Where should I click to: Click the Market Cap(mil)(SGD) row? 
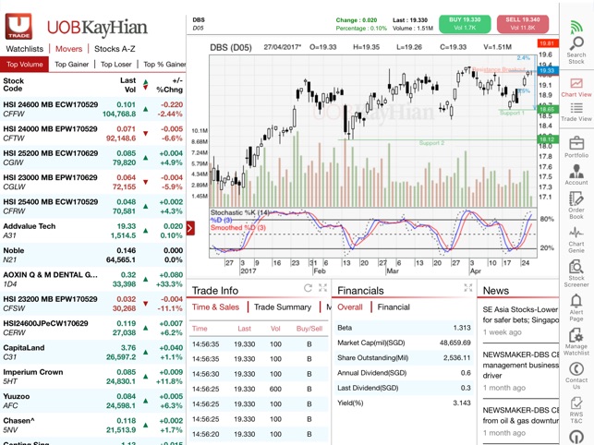[404, 343]
